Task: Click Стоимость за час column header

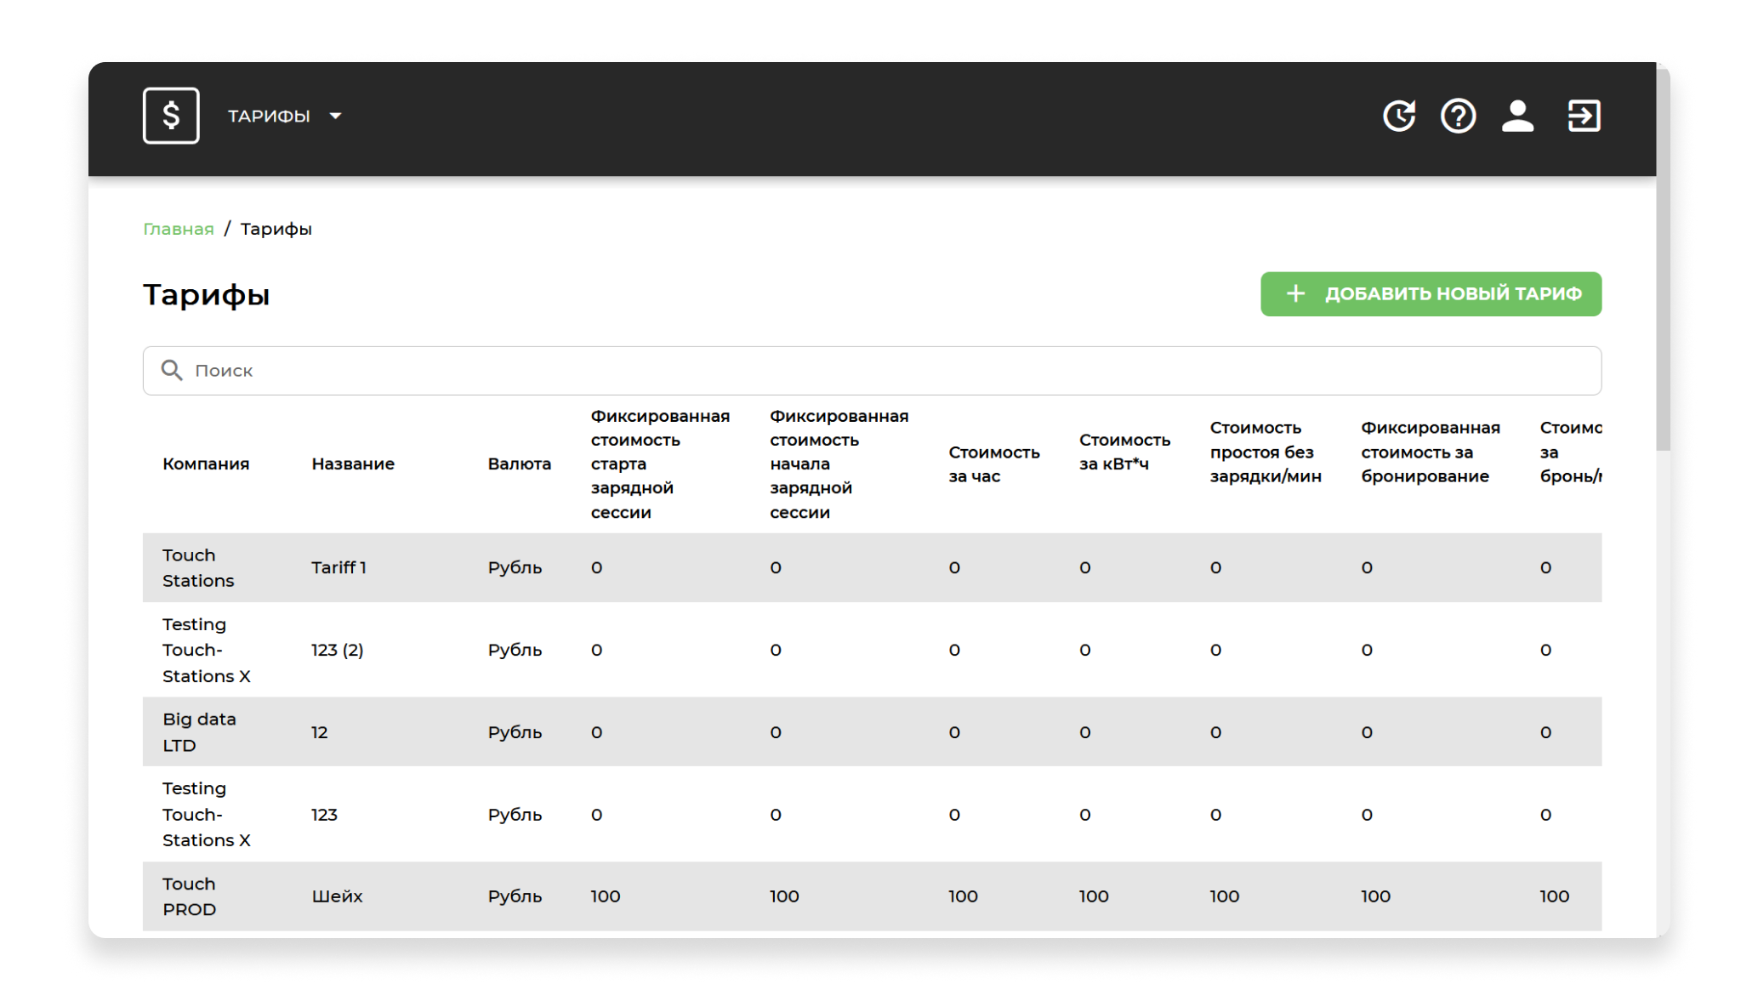Action: click(x=994, y=464)
